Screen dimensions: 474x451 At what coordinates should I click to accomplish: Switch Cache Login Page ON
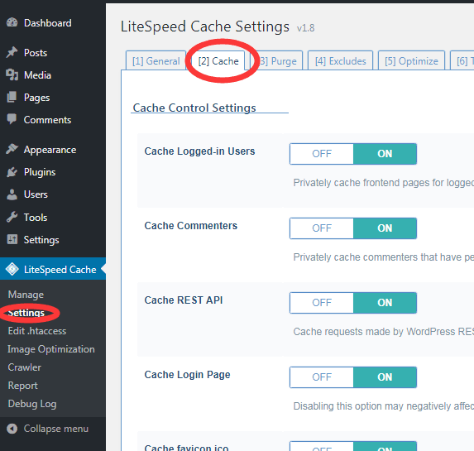click(385, 377)
